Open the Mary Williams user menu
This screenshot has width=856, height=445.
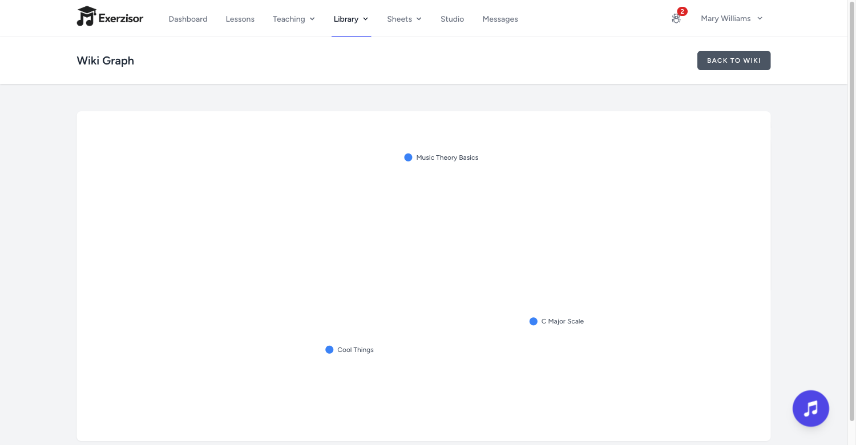pos(732,18)
